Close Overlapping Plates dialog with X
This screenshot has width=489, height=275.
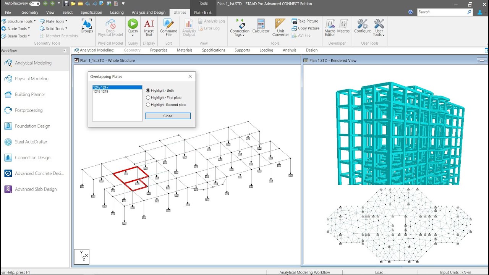190,76
